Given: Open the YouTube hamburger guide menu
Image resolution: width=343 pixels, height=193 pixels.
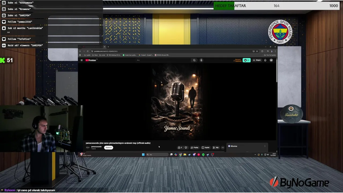Looking at the screenshot, I should pos(81,60).
